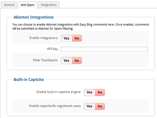157x118 pixels.
Task: Click the API Key label
Action: pyautogui.click(x=52, y=49)
